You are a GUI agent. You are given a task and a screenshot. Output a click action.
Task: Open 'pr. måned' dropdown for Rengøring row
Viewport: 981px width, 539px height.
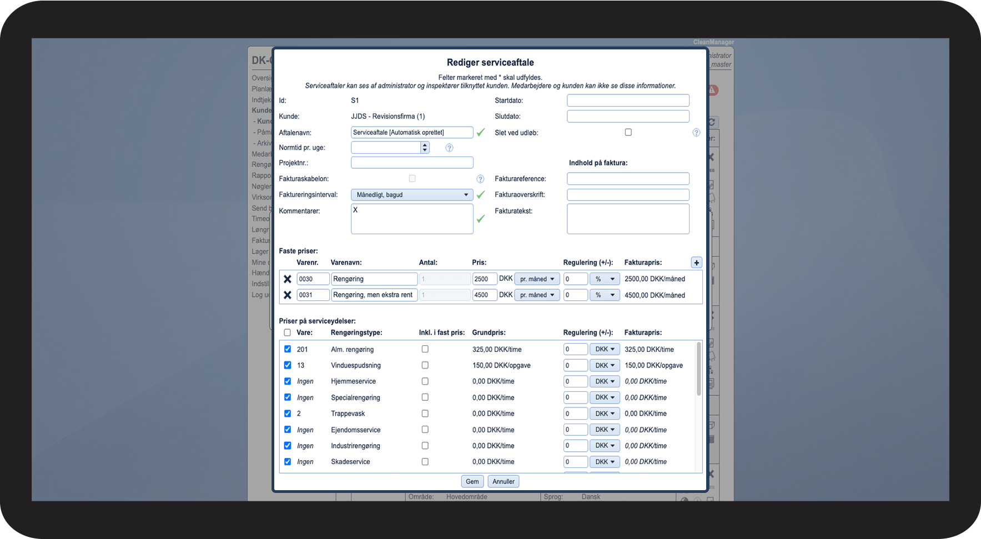[x=536, y=279]
